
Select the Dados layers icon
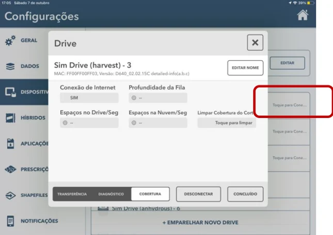click(10, 66)
